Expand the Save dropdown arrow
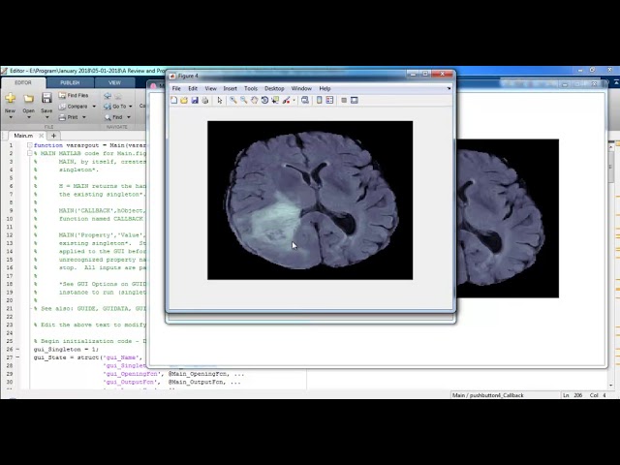 pos(46,117)
